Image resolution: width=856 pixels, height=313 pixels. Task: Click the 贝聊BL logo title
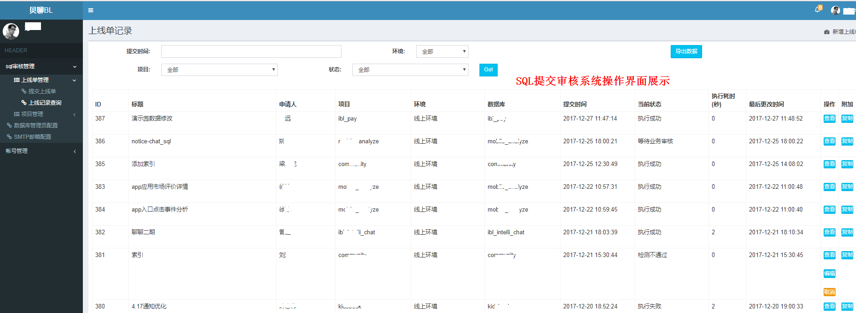coord(41,10)
